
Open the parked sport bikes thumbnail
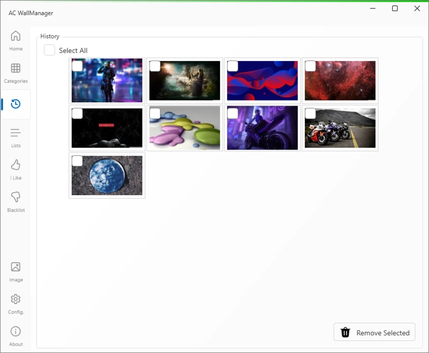(x=340, y=128)
